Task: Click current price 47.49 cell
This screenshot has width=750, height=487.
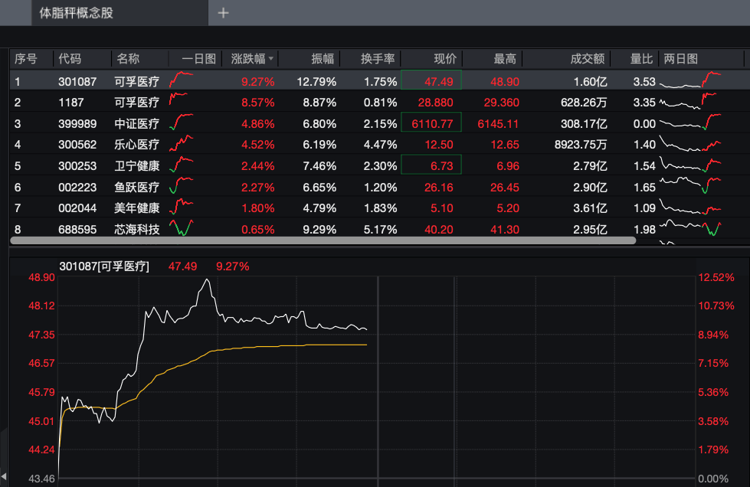Action: [x=431, y=80]
